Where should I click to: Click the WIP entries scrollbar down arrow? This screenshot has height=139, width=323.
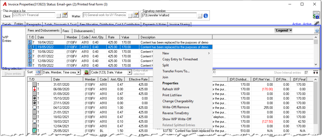coord(315,65)
